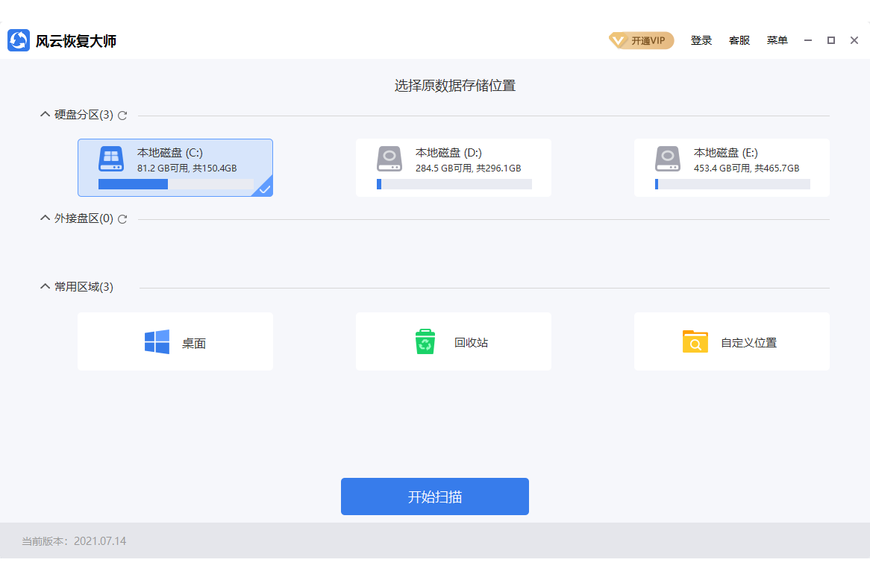Toggle the checkmark on the C: drive card
The image size is (870, 580).
[264, 189]
